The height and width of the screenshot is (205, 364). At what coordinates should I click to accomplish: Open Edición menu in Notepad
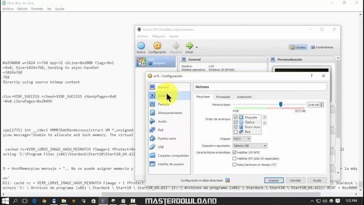(22, 9)
